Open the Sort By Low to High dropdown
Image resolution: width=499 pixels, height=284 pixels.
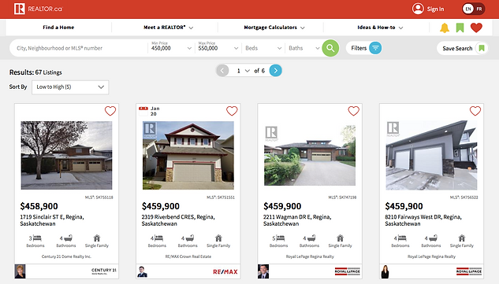click(70, 87)
